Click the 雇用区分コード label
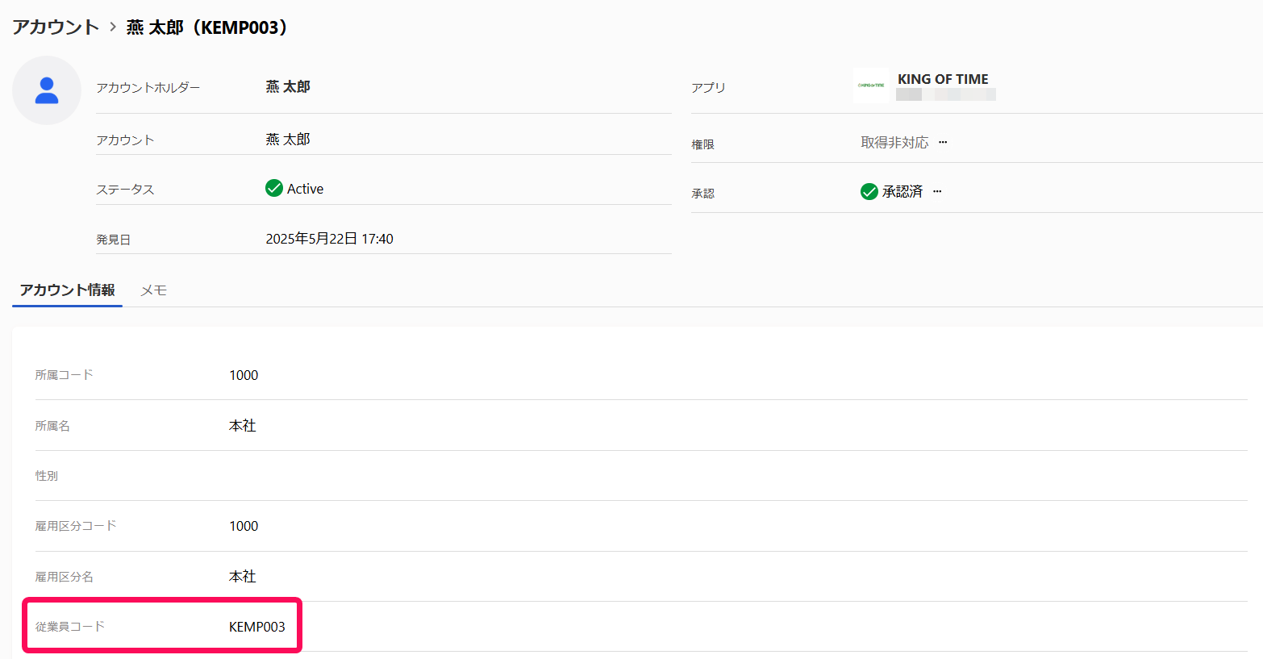The image size is (1263, 659). click(75, 525)
